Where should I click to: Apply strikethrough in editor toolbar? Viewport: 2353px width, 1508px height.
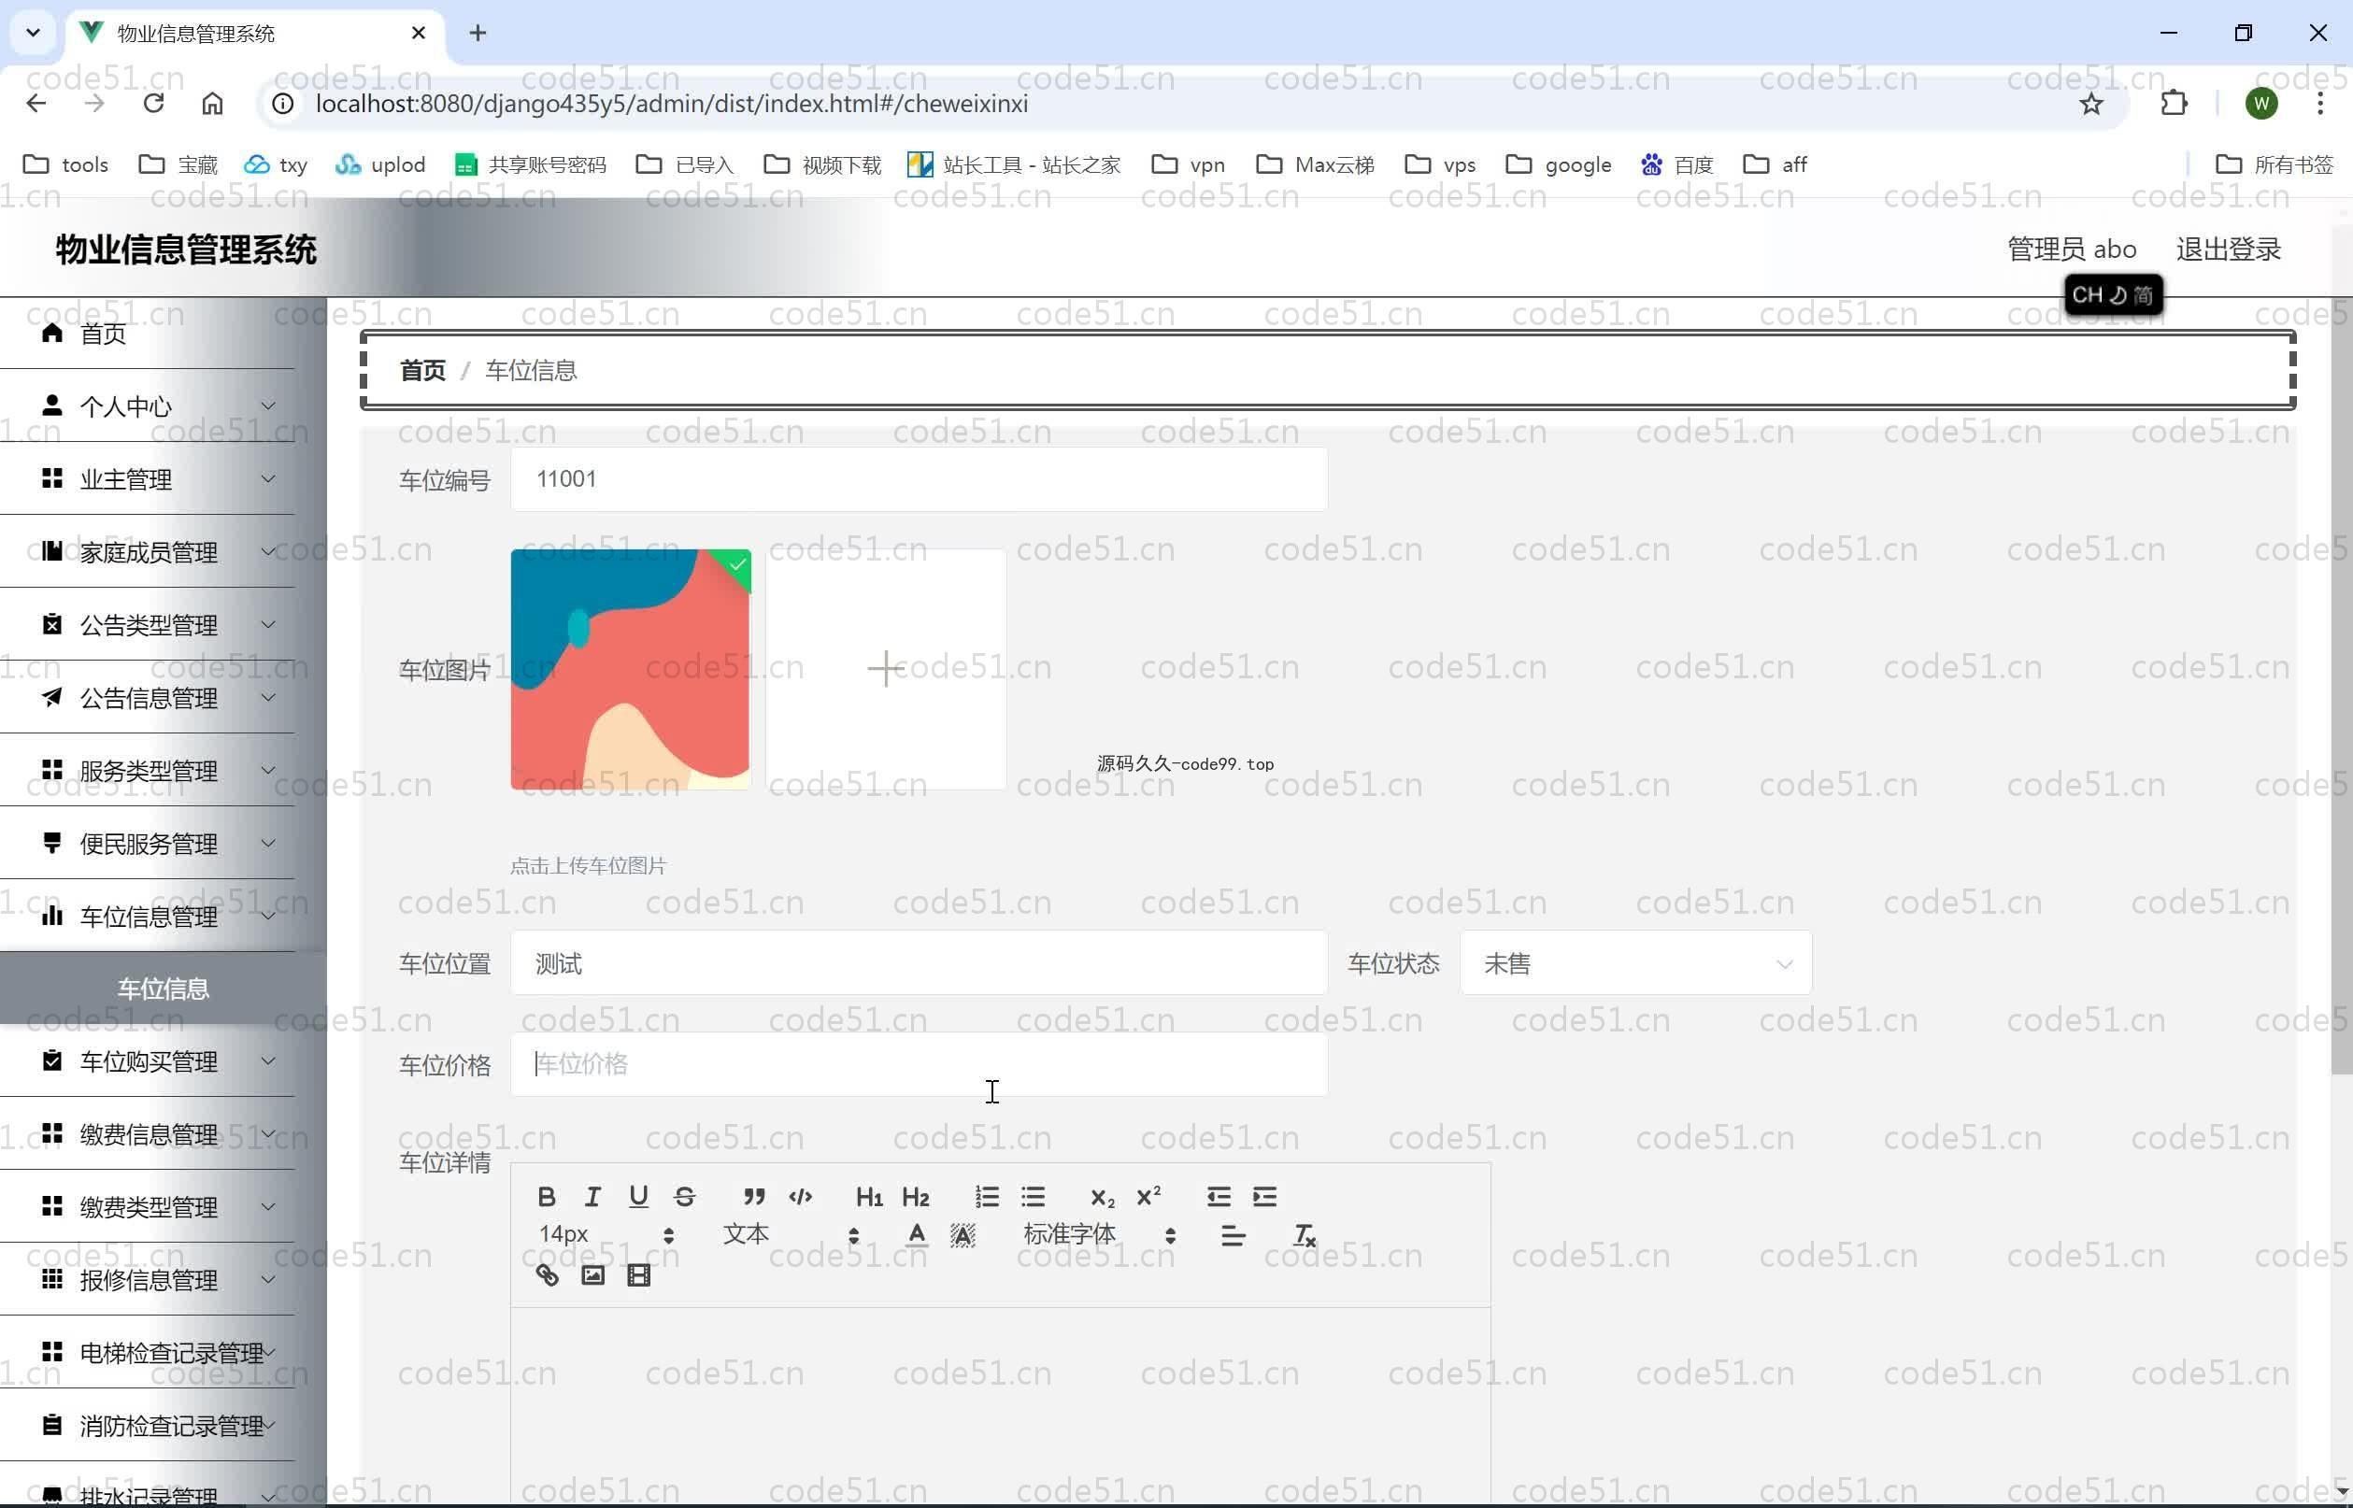(684, 1197)
